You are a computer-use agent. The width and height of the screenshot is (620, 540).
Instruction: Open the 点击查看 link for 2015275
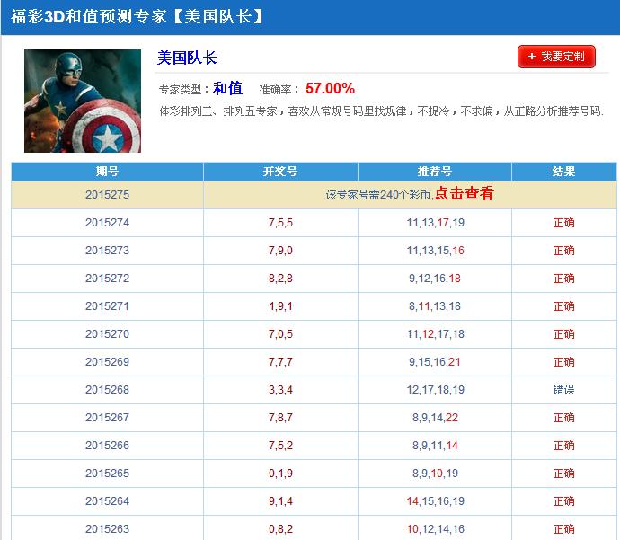click(465, 193)
